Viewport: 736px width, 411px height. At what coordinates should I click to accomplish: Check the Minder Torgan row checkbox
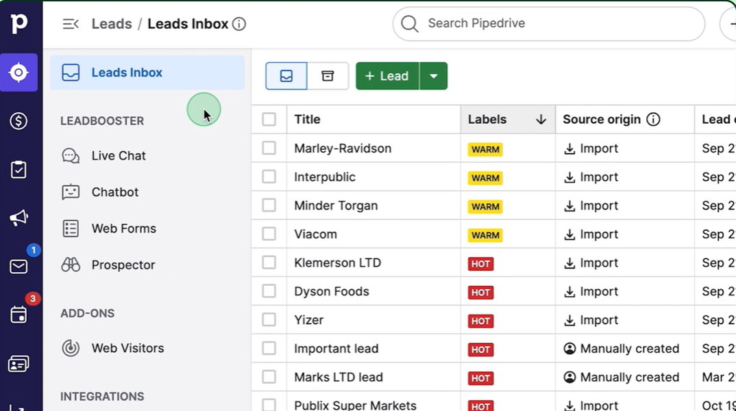pos(269,205)
